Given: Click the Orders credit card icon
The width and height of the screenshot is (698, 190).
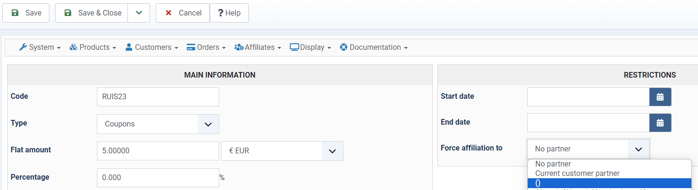Looking at the screenshot, I should (x=191, y=47).
